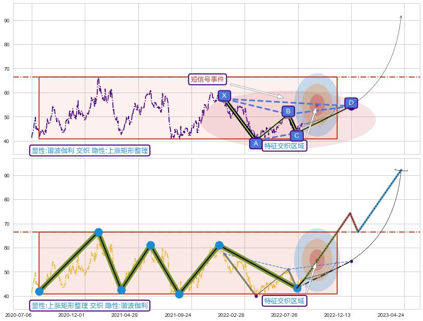Viewport: 423px width, 321px height.
Task: Select 特征交织区域 label in the bottom chart
Action: coord(284,301)
